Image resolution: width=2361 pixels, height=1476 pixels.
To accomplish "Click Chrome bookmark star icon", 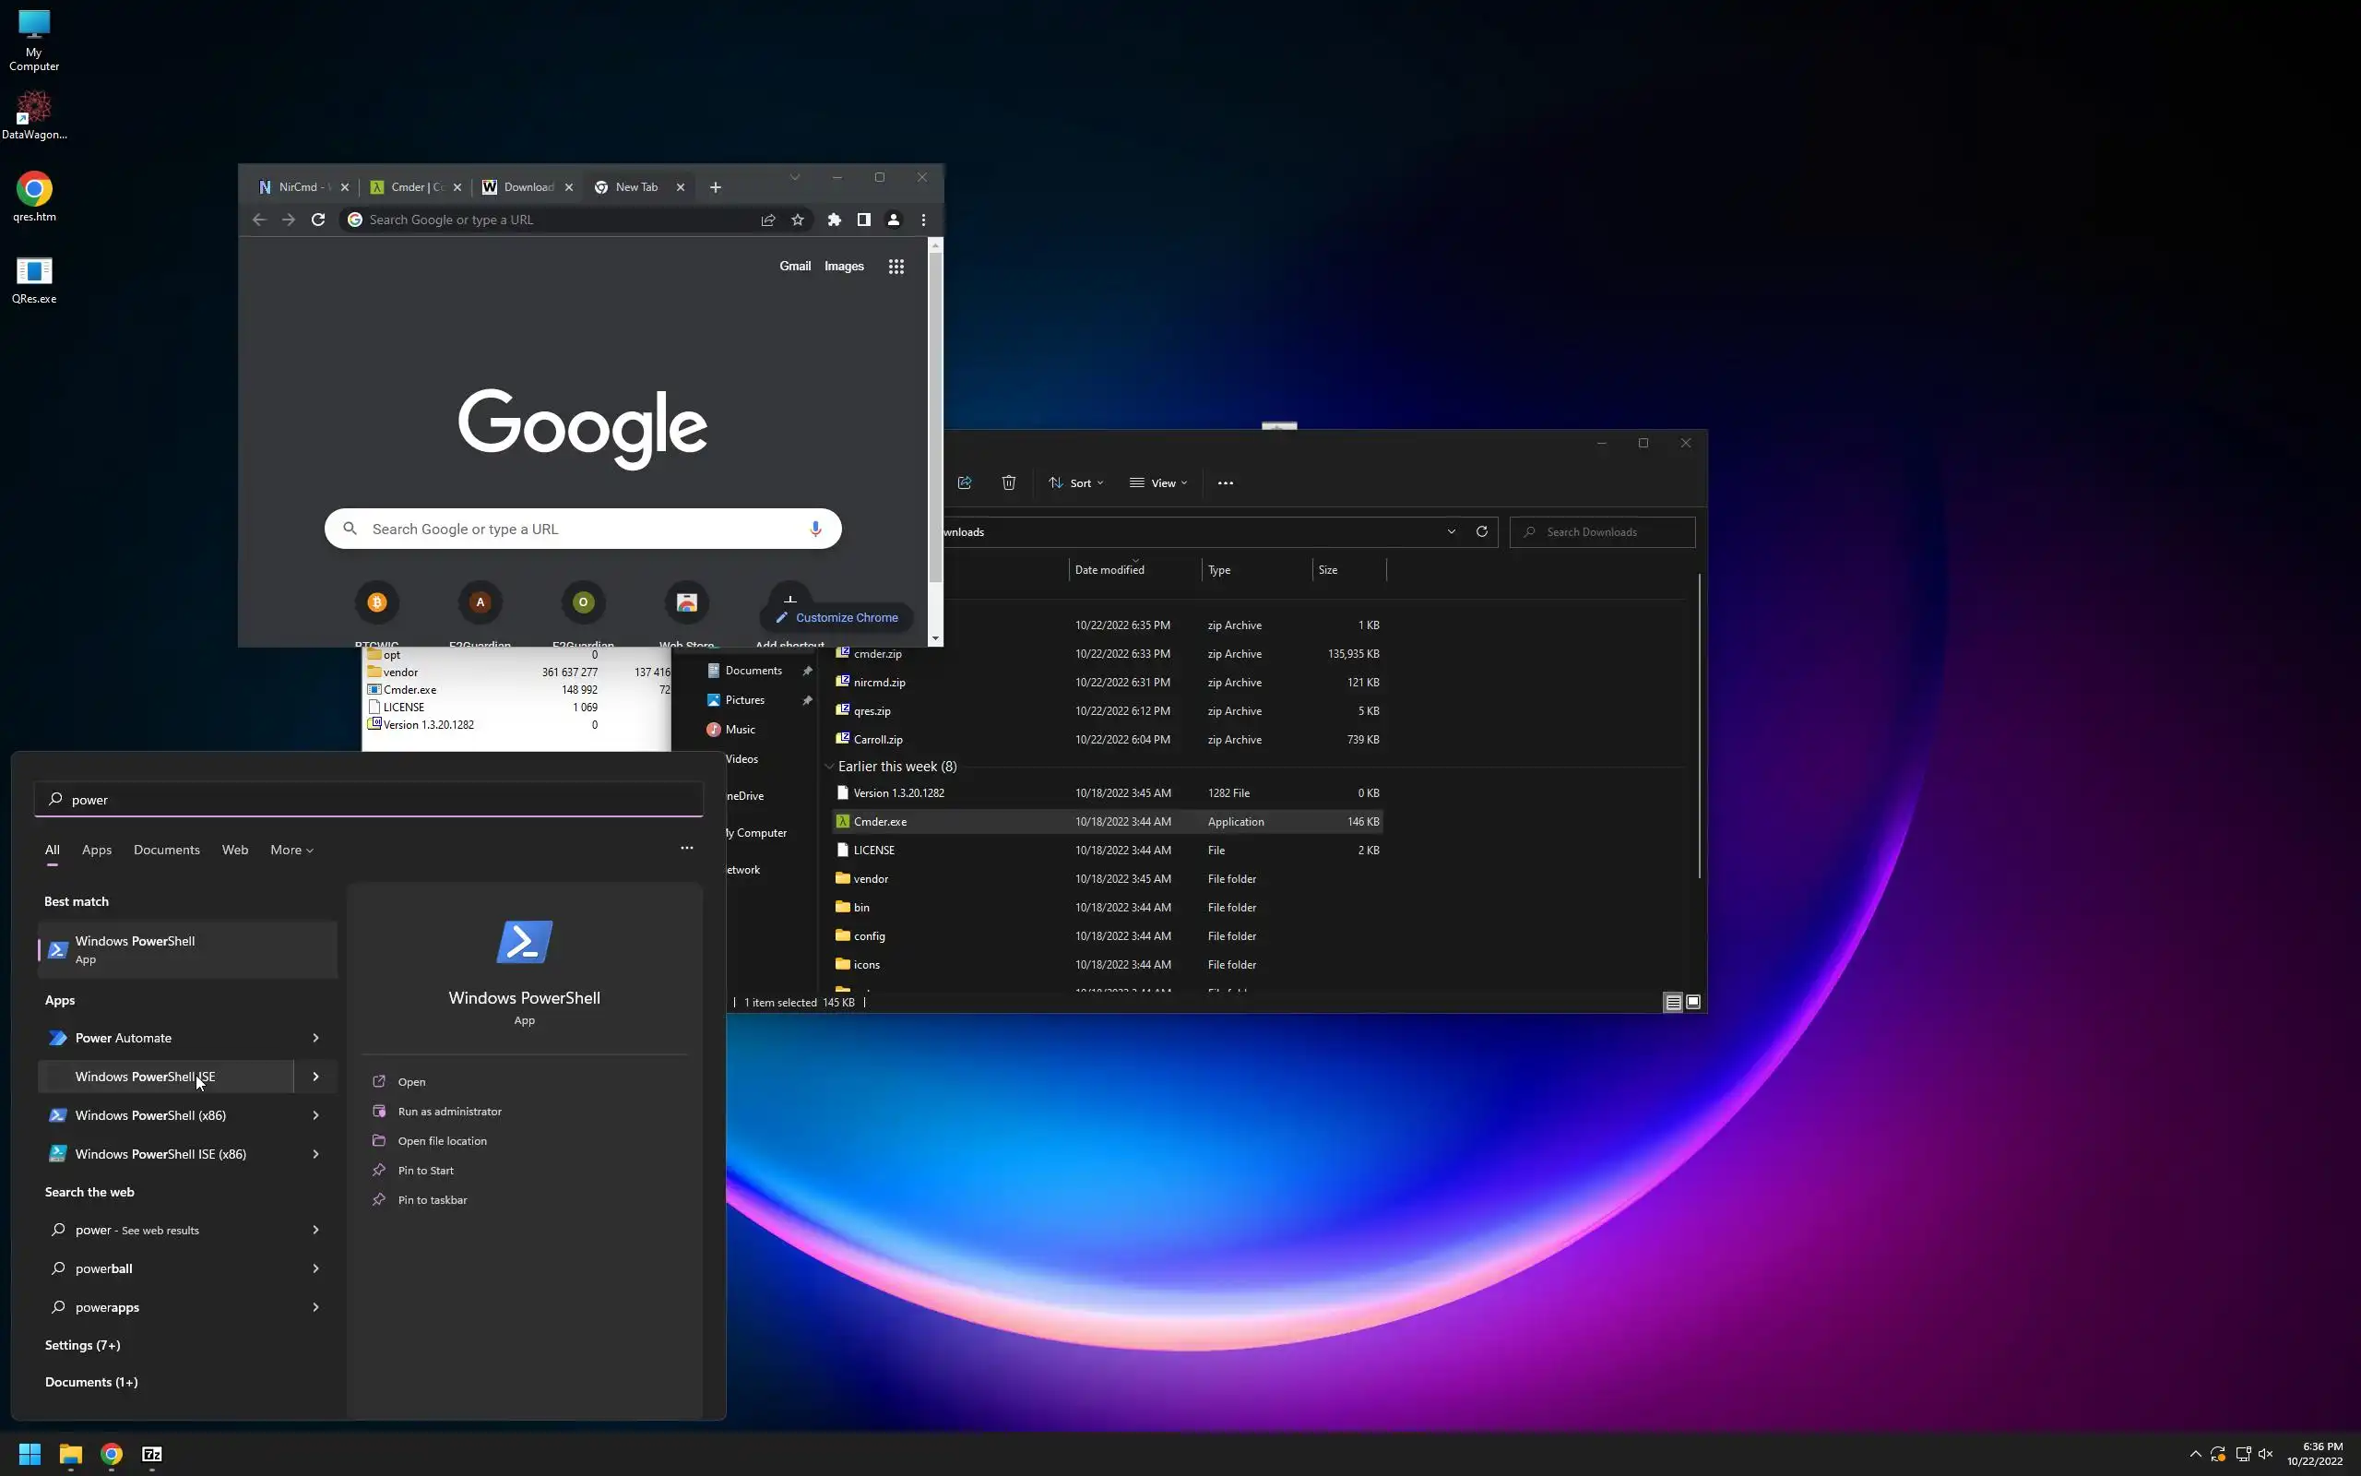I will pos(797,220).
